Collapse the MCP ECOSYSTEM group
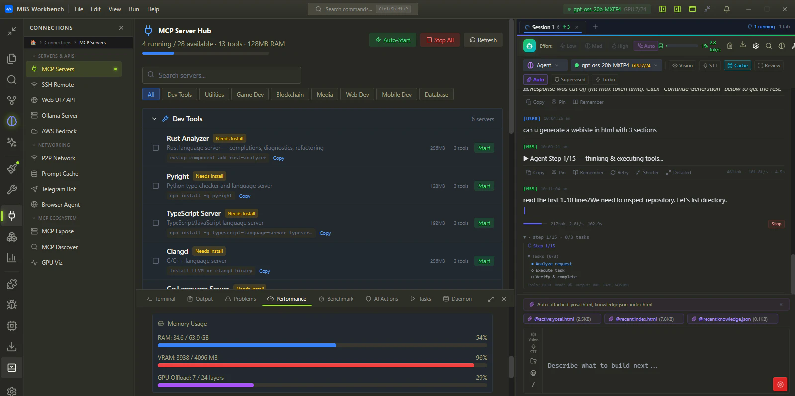This screenshot has width=795, height=396. 54,218
